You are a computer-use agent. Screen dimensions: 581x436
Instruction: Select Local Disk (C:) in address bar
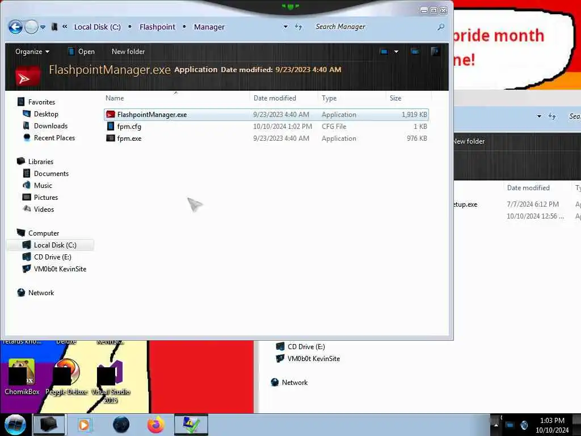(98, 27)
